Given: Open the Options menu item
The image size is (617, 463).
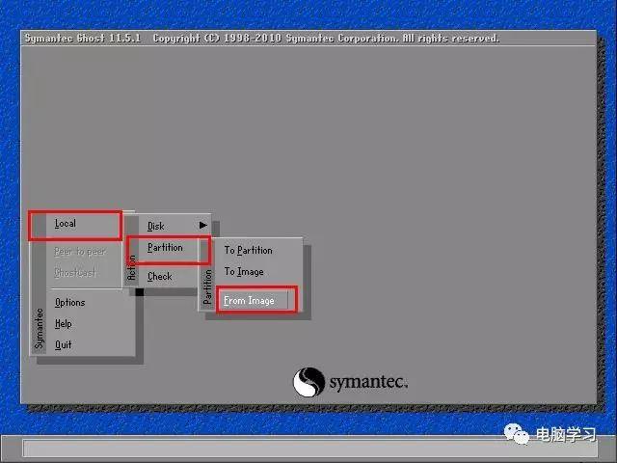Looking at the screenshot, I should coord(70,302).
